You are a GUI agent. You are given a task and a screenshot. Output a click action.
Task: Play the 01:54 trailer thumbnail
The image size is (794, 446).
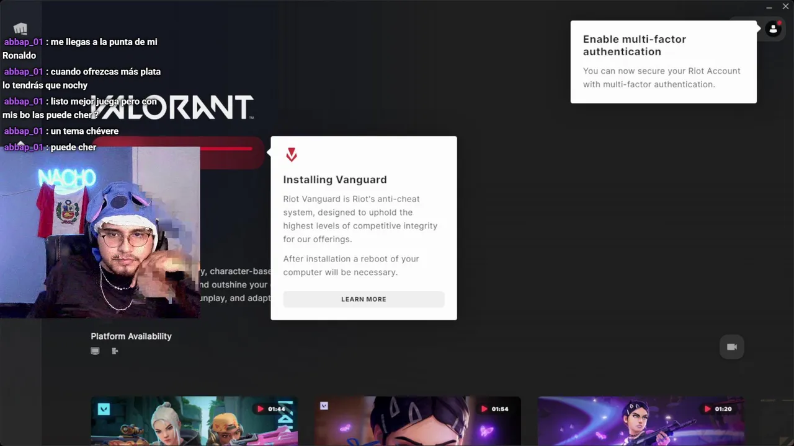(417, 421)
